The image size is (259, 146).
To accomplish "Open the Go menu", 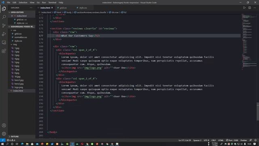I will tap(38, 2).
